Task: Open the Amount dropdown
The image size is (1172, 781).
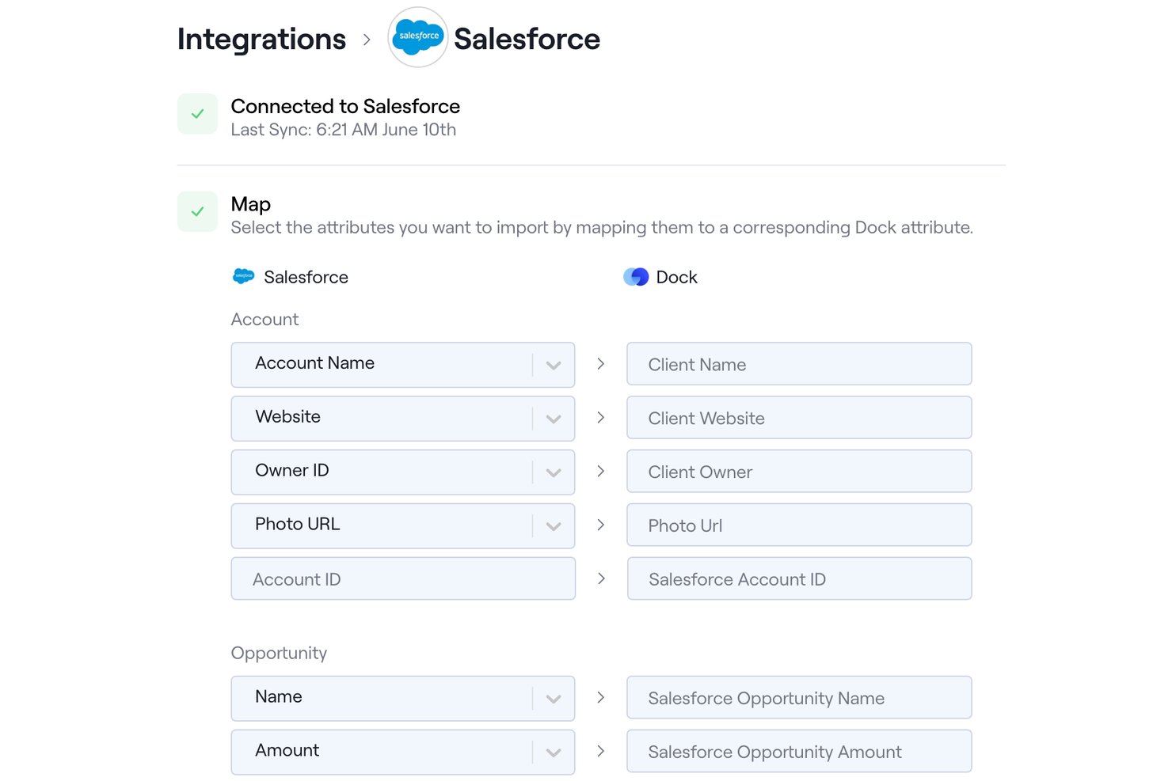Action: [402, 752]
